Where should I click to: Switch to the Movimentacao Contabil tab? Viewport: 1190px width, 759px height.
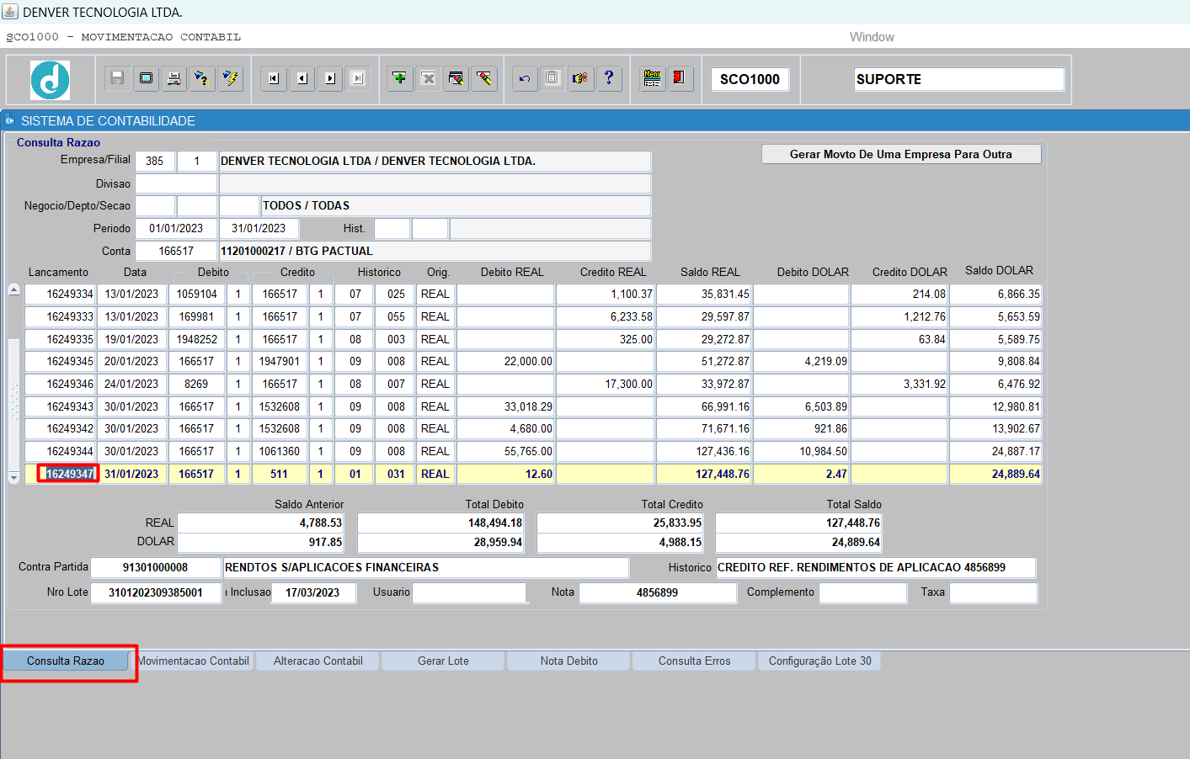[193, 661]
